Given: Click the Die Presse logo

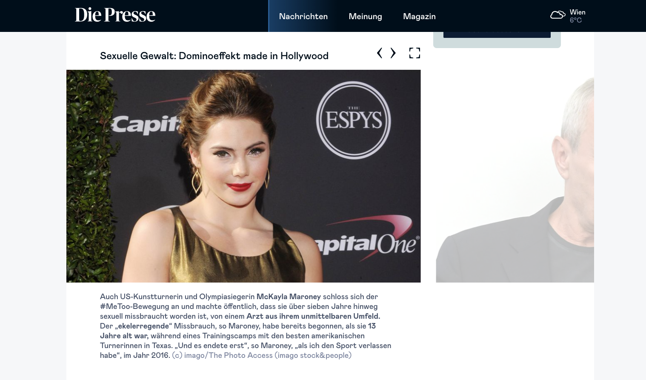Looking at the screenshot, I should 115,15.
